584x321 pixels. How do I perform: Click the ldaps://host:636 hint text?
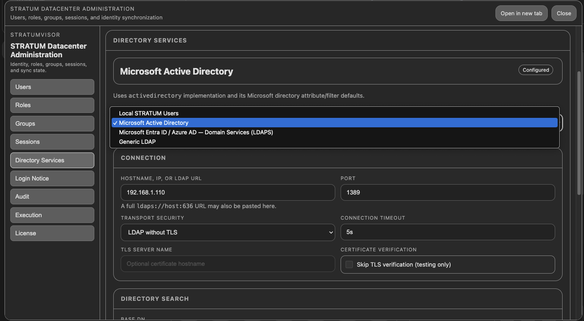tap(165, 206)
